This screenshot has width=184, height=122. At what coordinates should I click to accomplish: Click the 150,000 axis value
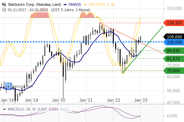click(x=174, y=8)
